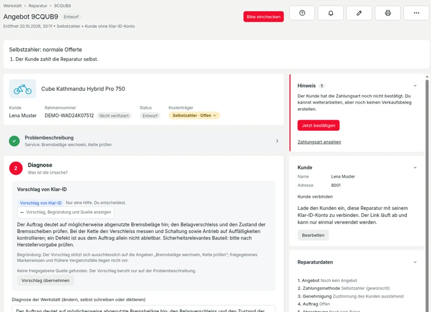Open the help question mark icon
This screenshot has height=312, width=431.
[302, 13]
